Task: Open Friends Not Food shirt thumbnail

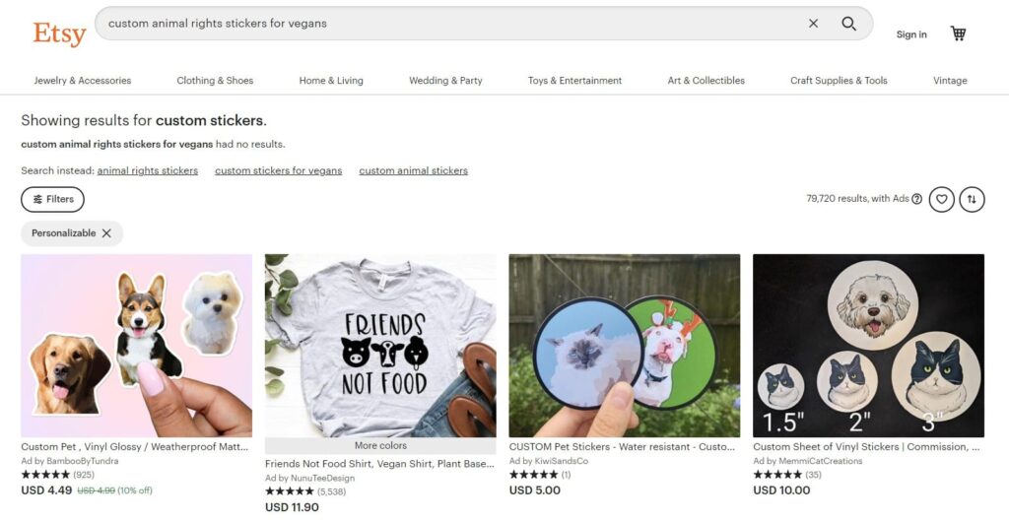Action: click(x=380, y=345)
